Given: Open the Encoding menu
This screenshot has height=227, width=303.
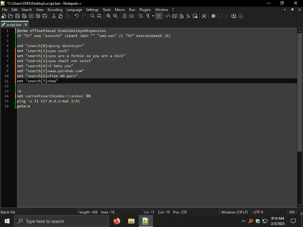Looking at the screenshot, I should [x=55, y=10].
